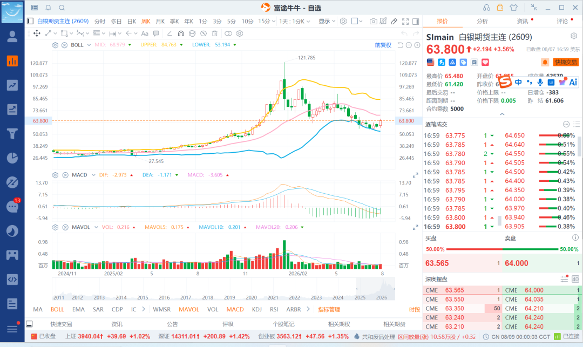Click the 快捷交易 quick trade button
The width and height of the screenshot is (583, 347).
pyautogui.click(x=566, y=62)
